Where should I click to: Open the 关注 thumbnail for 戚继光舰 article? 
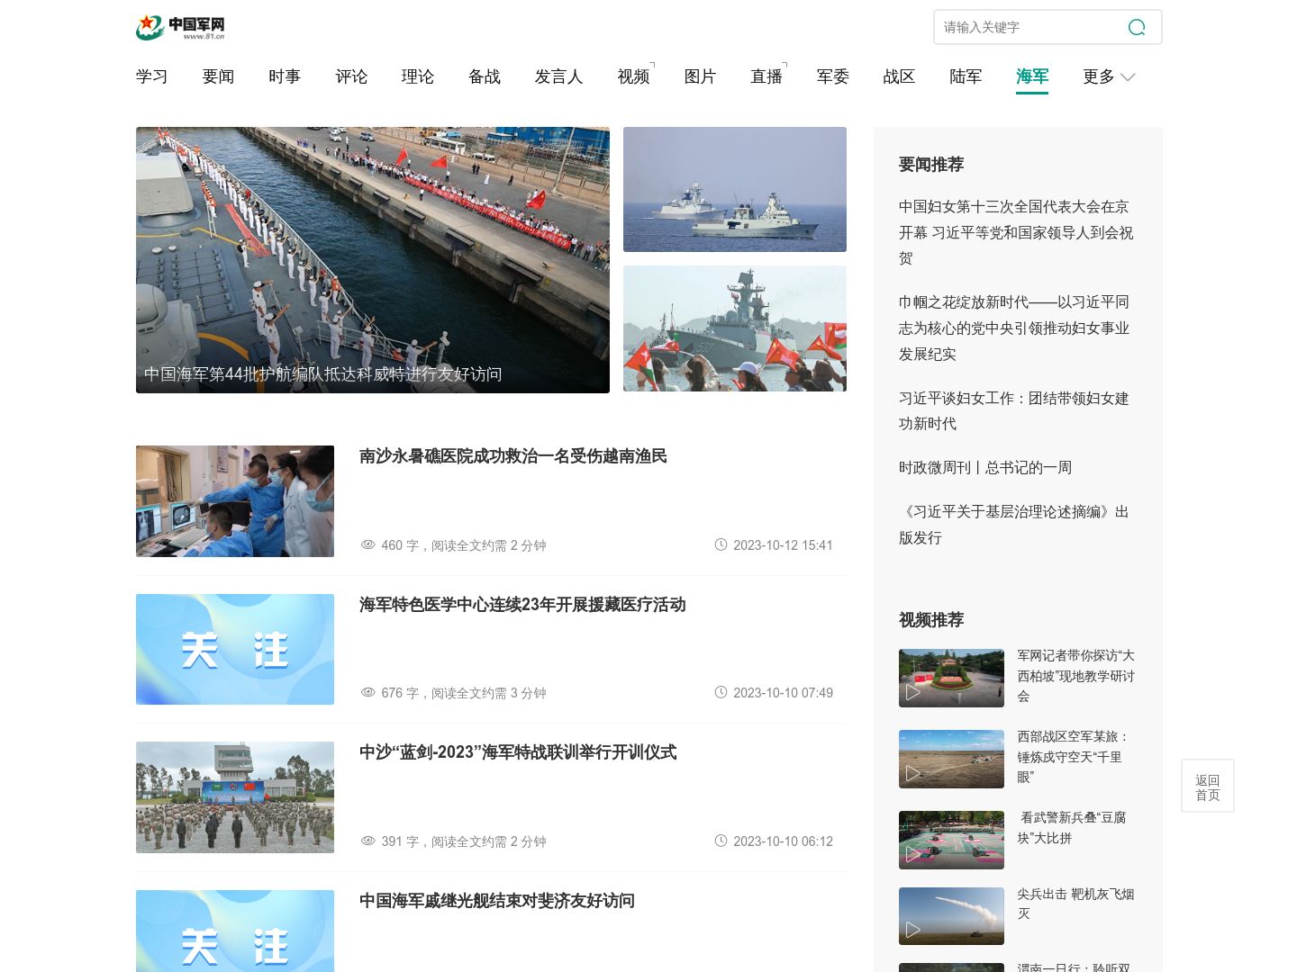coord(235,931)
